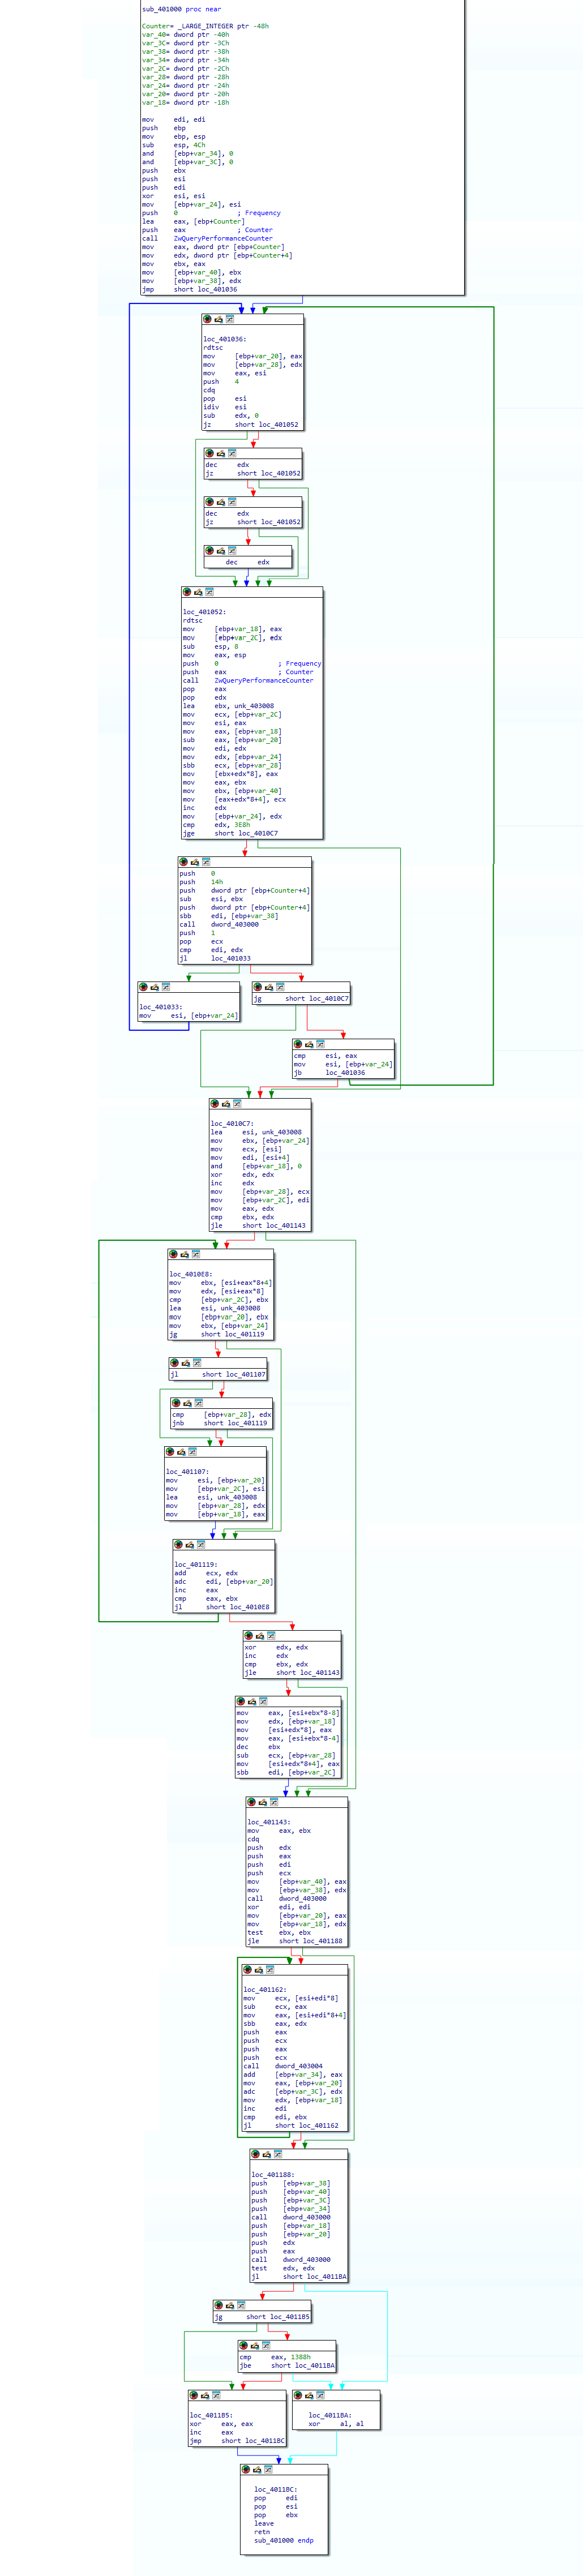Select the 'sub_401000 endp' line
Screen dimensions: 583x2576
(283, 2540)
